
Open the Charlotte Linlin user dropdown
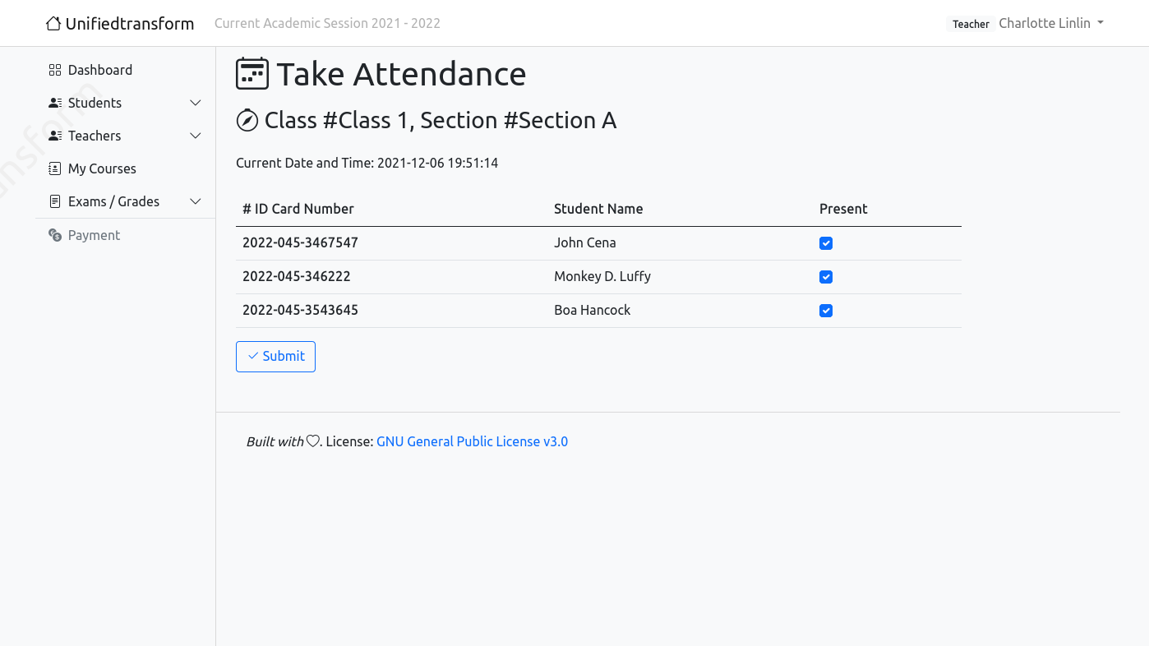pyautogui.click(x=1051, y=23)
